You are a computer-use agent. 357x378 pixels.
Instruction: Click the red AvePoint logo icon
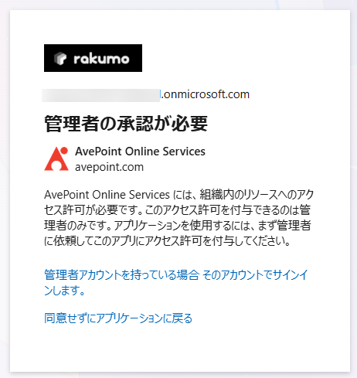56,158
